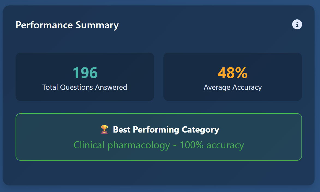Click the word 'Summary' in the title

tap(97, 25)
